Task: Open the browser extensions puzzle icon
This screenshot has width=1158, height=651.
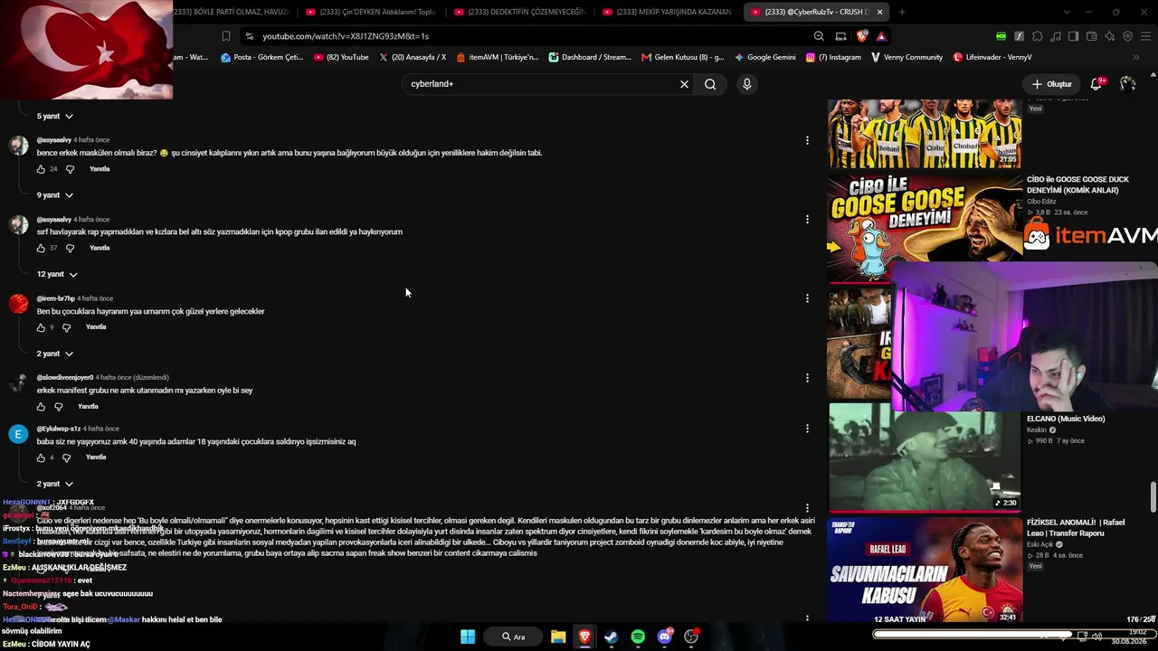Action: tap(1038, 36)
